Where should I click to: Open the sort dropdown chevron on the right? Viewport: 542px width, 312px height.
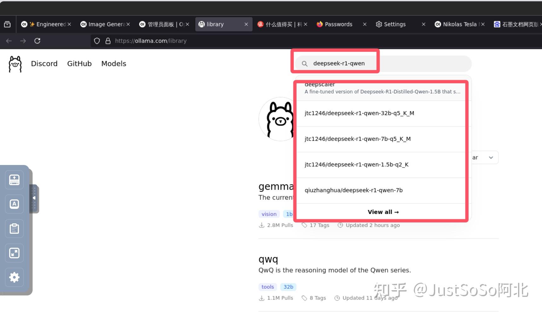[x=491, y=157]
